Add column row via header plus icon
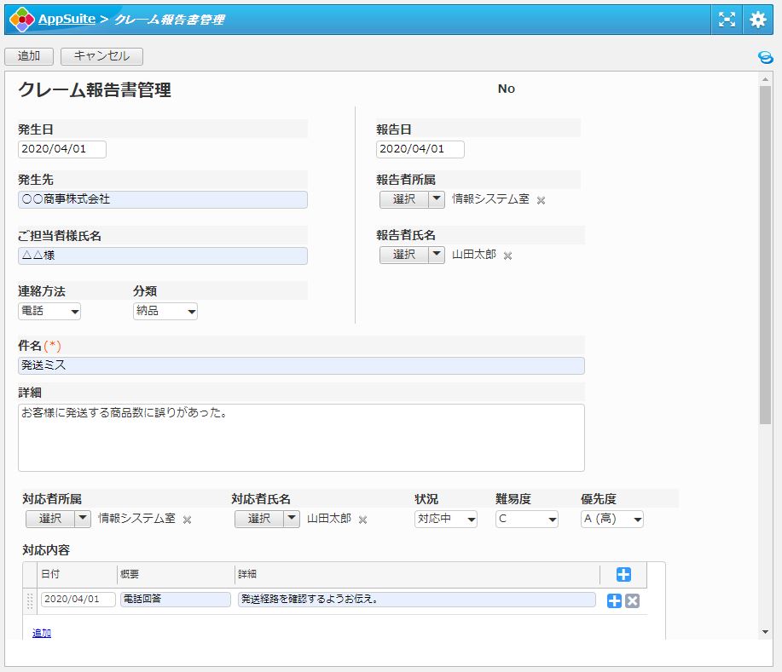This screenshot has height=672, width=782. (623, 575)
